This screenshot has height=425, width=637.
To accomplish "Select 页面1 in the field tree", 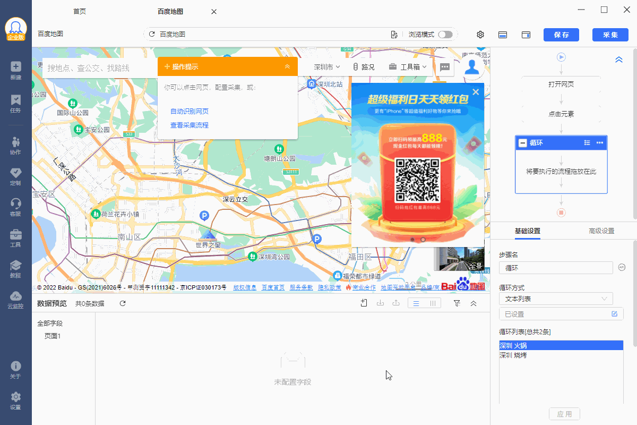I will pos(53,336).
